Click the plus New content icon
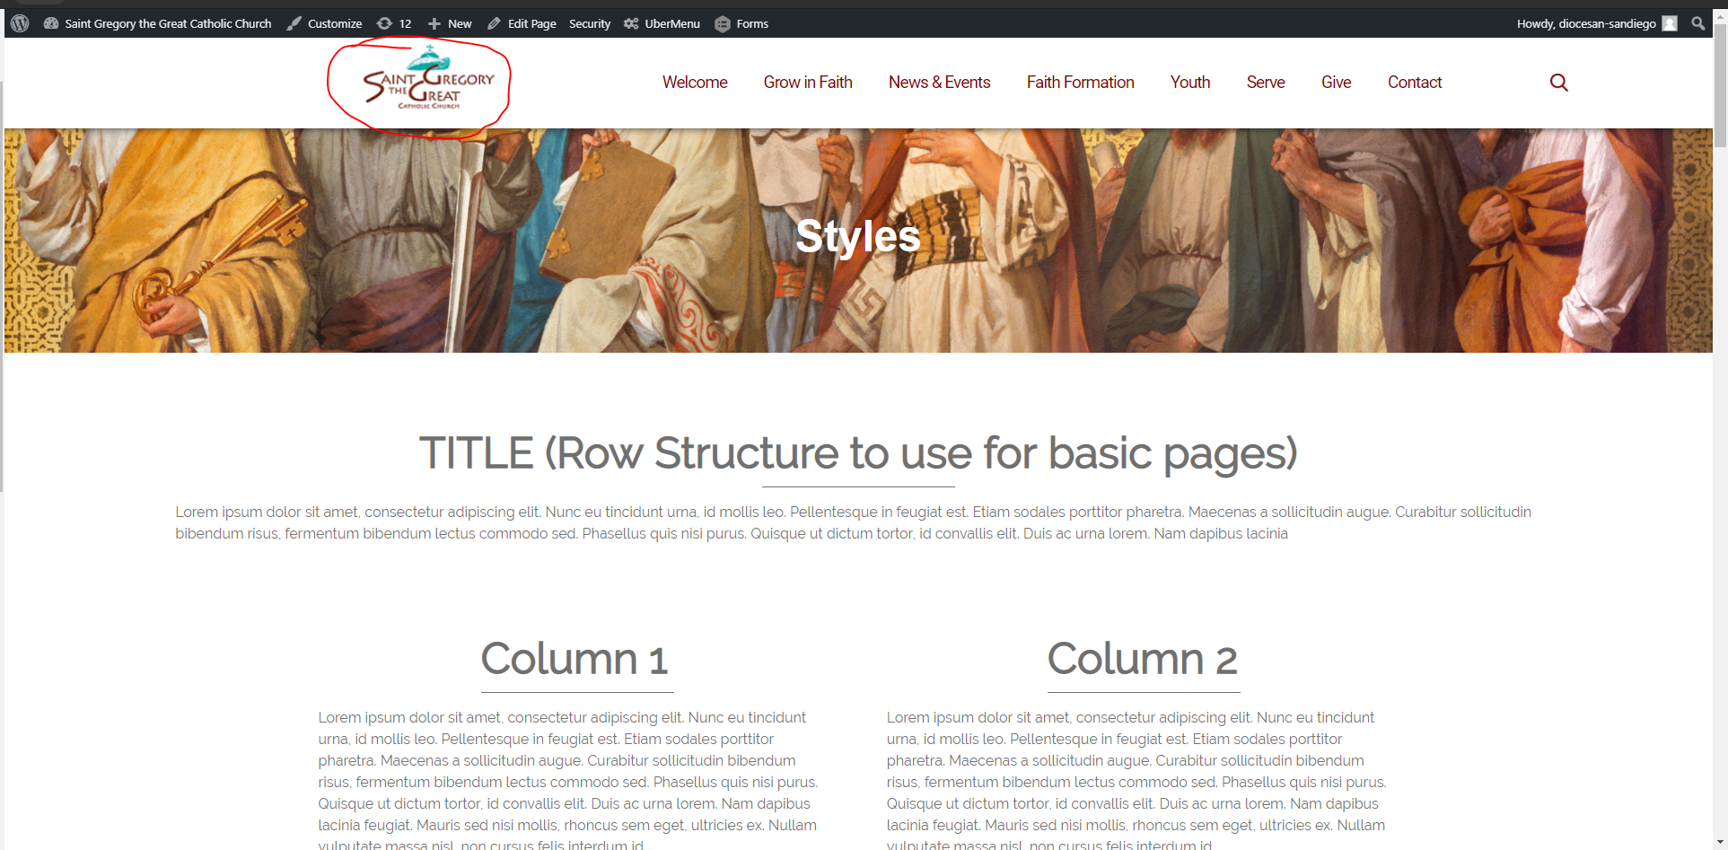1728x850 pixels. [x=434, y=23]
